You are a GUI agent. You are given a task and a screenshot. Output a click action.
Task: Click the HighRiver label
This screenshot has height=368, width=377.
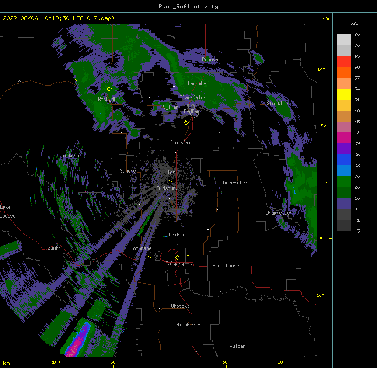(x=188, y=325)
